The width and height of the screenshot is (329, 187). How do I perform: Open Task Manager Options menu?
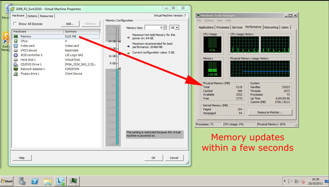coord(209,20)
